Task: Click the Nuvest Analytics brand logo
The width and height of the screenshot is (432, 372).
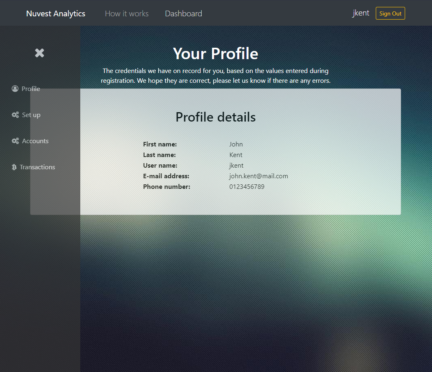Action: 56,13
